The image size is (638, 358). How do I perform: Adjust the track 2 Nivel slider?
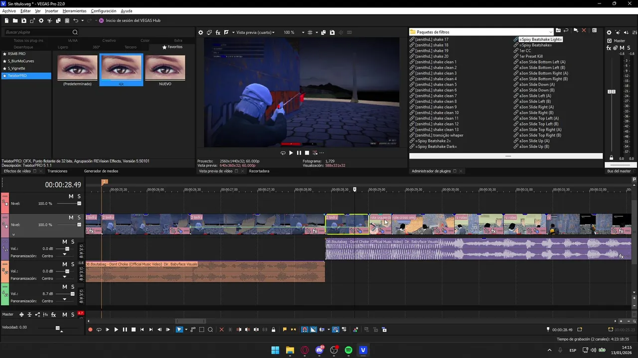click(79, 203)
